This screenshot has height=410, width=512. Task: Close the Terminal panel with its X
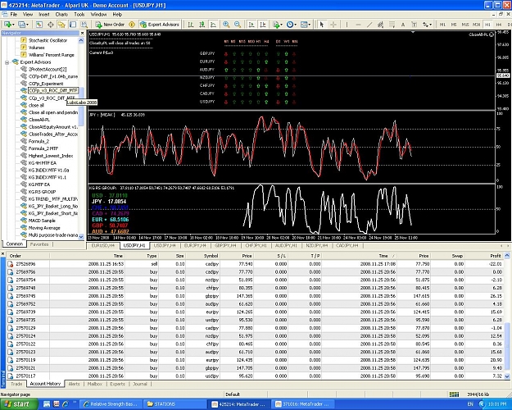(3, 253)
